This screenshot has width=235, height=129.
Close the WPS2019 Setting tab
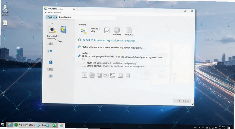(74, 9)
